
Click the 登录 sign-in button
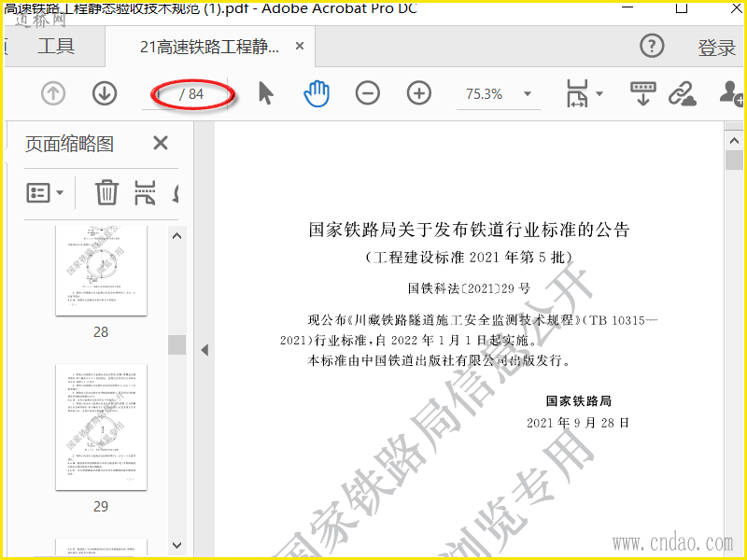tap(717, 48)
